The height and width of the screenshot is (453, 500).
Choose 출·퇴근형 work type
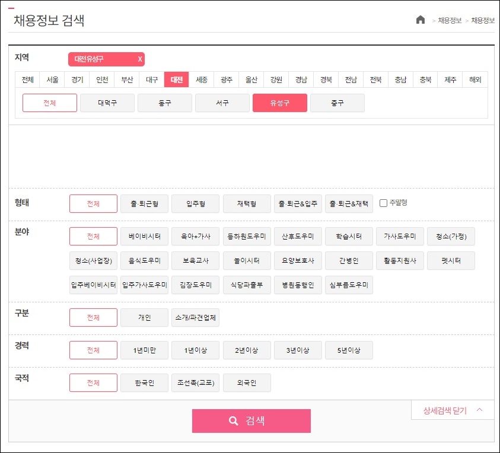[145, 204]
